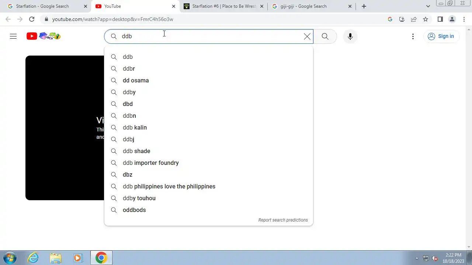
Task: Open media player from taskbar
Action: coord(78,258)
